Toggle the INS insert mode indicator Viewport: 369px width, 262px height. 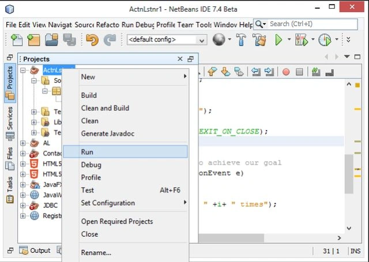(355, 251)
